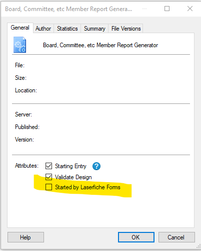Open Help for this dialog
The width and height of the screenshot is (201, 251).
pos(25,237)
